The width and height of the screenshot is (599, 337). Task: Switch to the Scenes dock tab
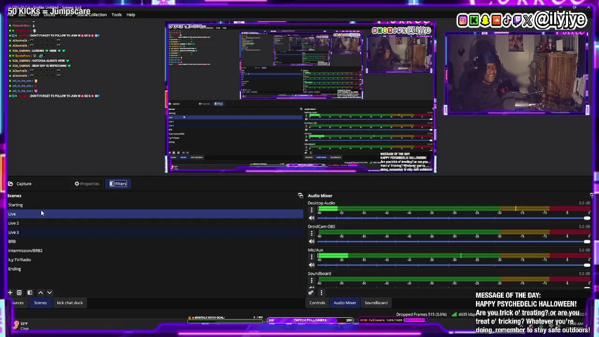point(40,303)
